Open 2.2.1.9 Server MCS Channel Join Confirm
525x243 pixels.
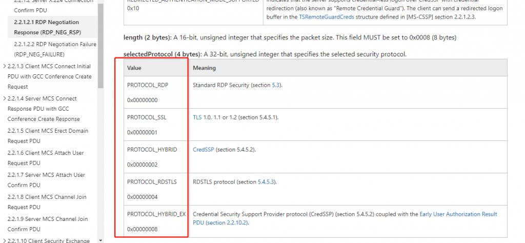[46, 224]
